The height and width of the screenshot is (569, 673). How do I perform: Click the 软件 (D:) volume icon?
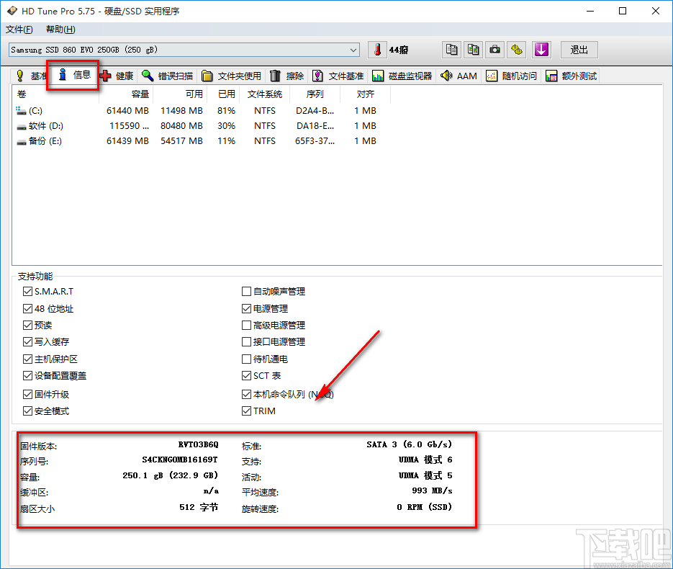pos(21,127)
